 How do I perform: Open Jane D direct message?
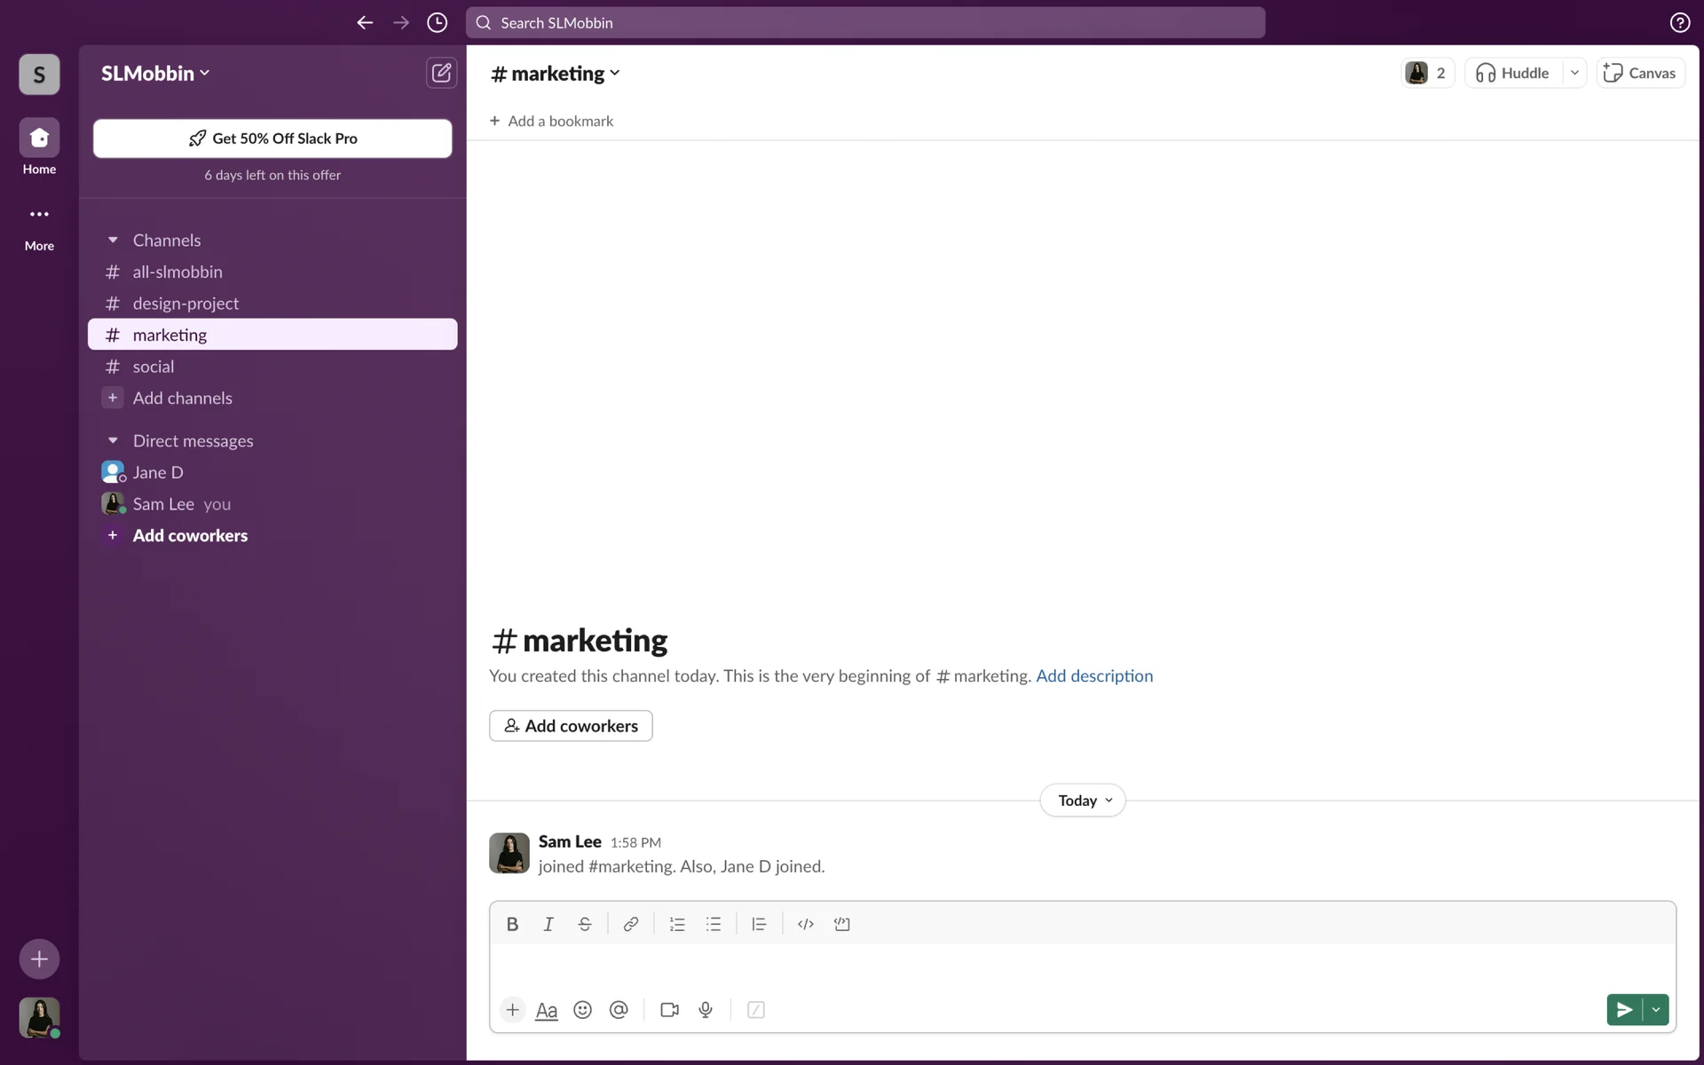158,472
